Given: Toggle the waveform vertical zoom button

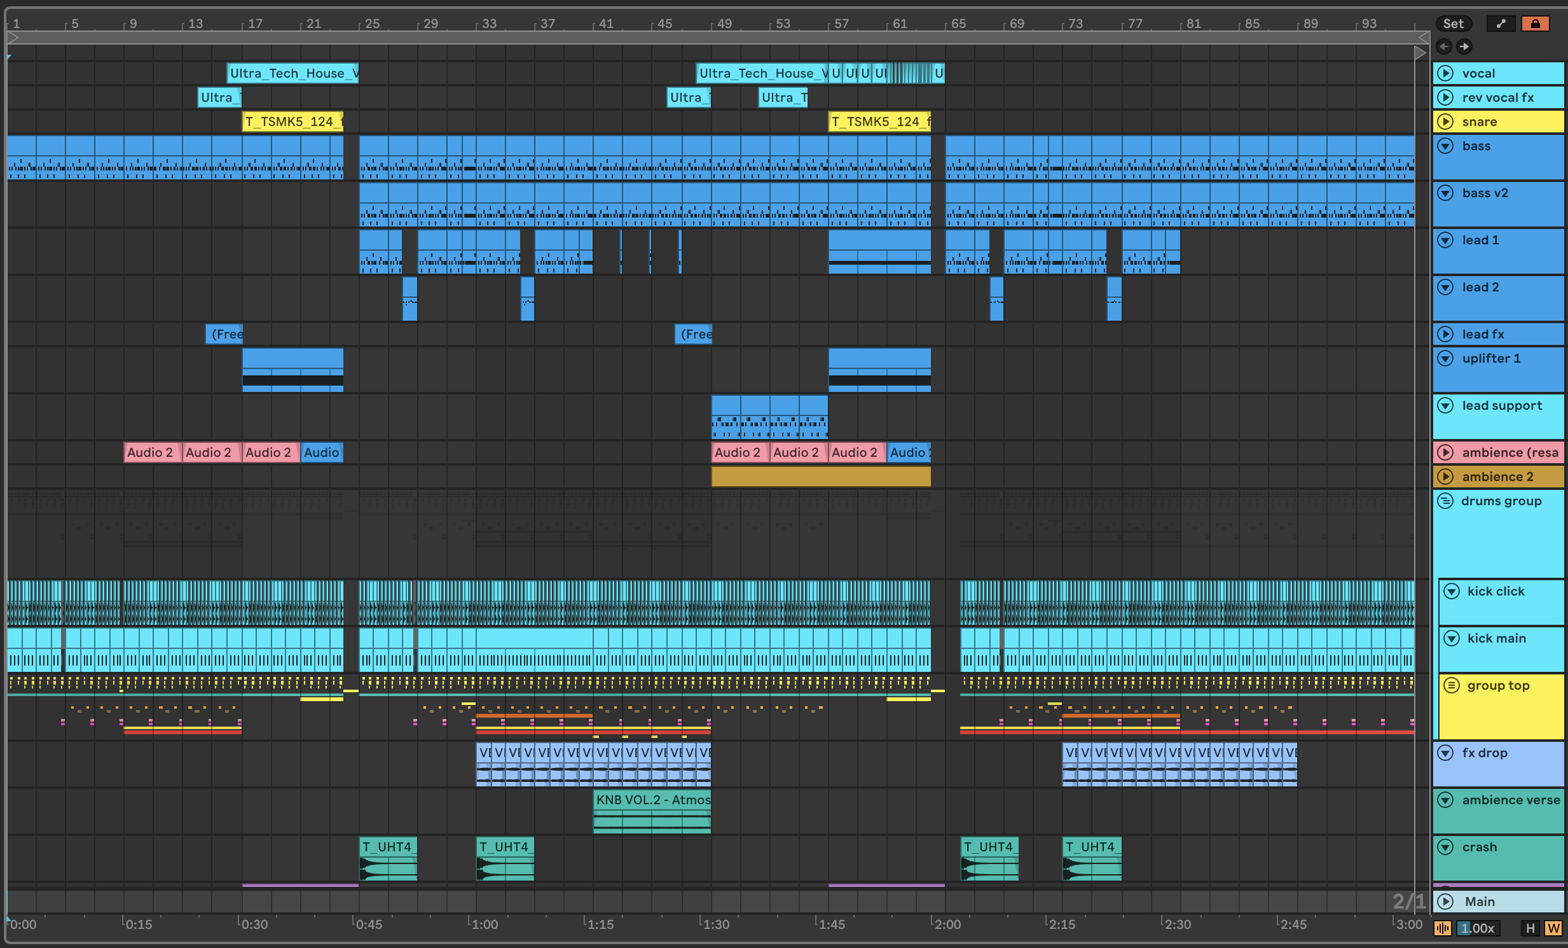Looking at the screenshot, I should (1442, 928).
